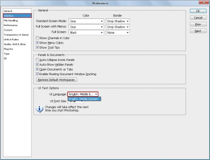Toggle Show Tool Tips checkbox
This screenshot has width=210, height=160.
click(37, 47)
